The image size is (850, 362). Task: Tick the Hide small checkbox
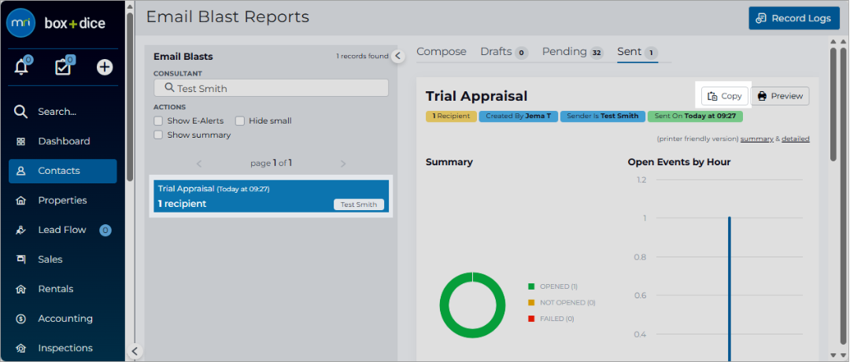pyautogui.click(x=239, y=121)
